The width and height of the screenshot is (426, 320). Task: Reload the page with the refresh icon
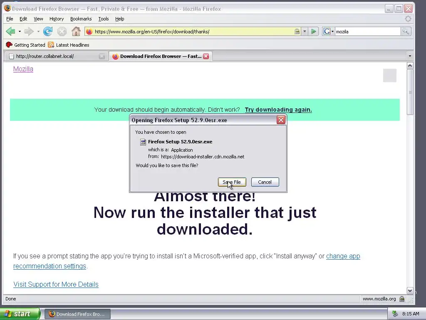[48, 32]
